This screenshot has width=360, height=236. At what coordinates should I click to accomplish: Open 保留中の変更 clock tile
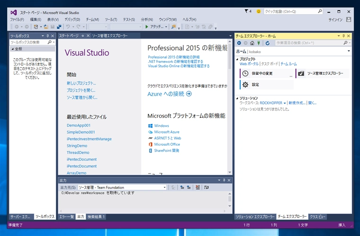[266, 74]
